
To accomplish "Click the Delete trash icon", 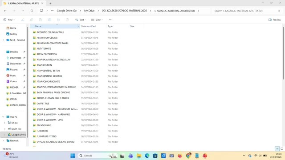I will (x=67, y=20).
